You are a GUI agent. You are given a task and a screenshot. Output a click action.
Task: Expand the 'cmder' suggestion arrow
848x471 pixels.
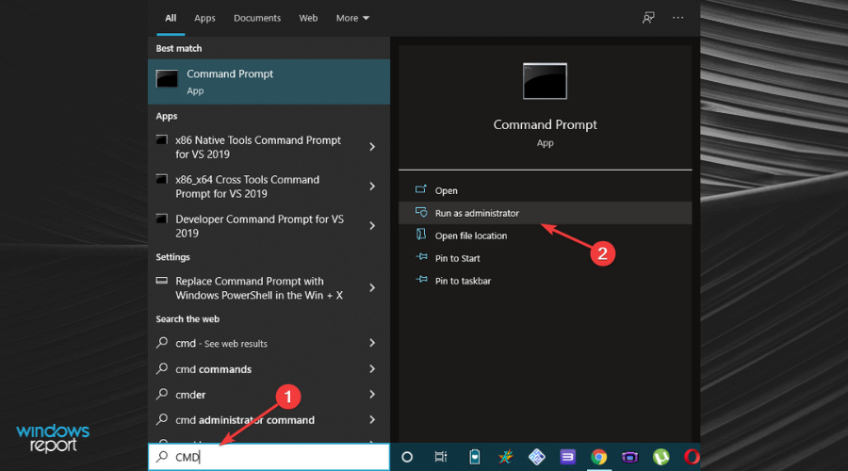click(x=372, y=394)
